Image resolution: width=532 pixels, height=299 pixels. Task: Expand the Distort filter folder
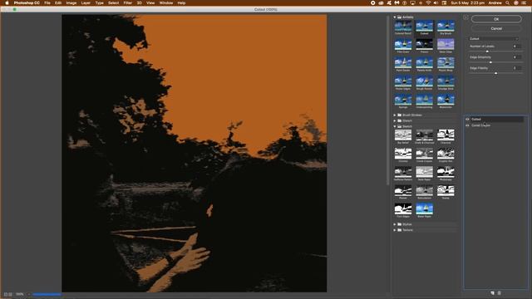(395, 120)
